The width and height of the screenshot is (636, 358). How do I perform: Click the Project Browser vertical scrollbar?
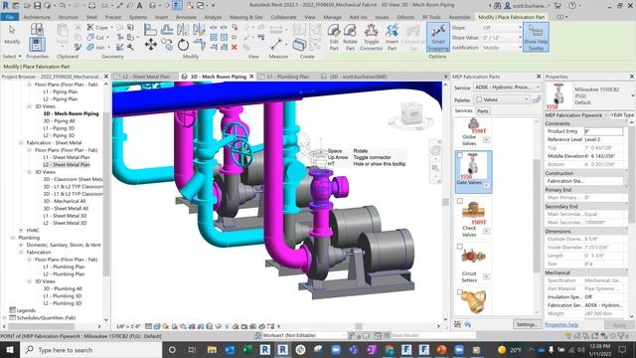[x=106, y=195]
